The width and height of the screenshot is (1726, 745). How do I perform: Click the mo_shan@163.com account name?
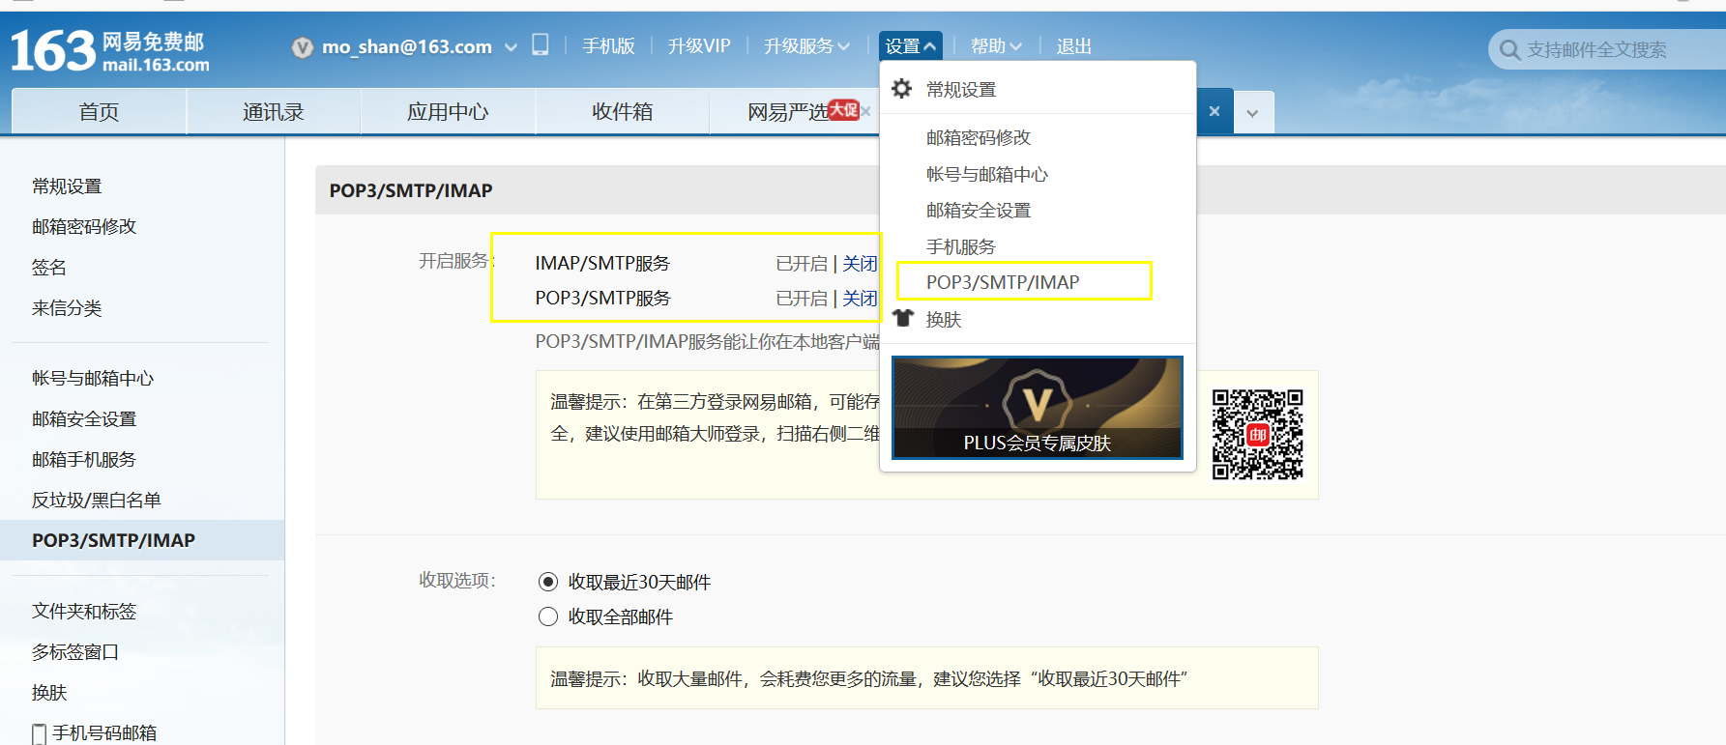coord(407,46)
